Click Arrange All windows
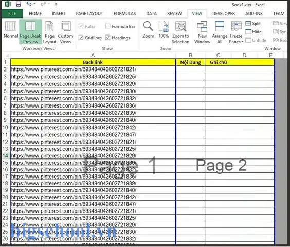The height and width of the screenshot is (247, 290). click(220, 32)
